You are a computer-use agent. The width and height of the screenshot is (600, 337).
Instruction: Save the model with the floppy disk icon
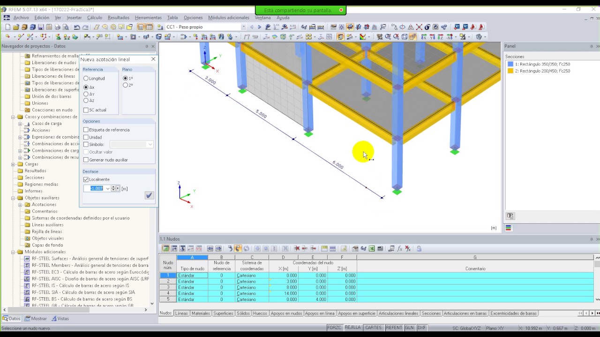pos(41,27)
